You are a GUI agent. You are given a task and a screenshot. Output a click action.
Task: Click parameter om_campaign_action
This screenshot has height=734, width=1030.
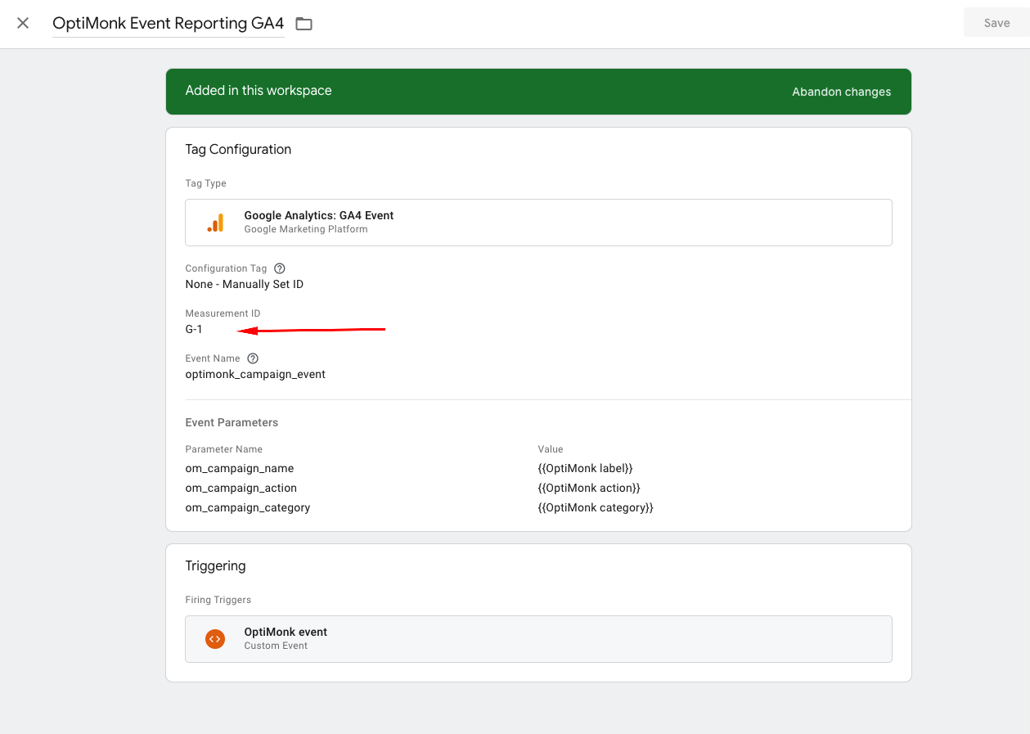pyautogui.click(x=241, y=488)
